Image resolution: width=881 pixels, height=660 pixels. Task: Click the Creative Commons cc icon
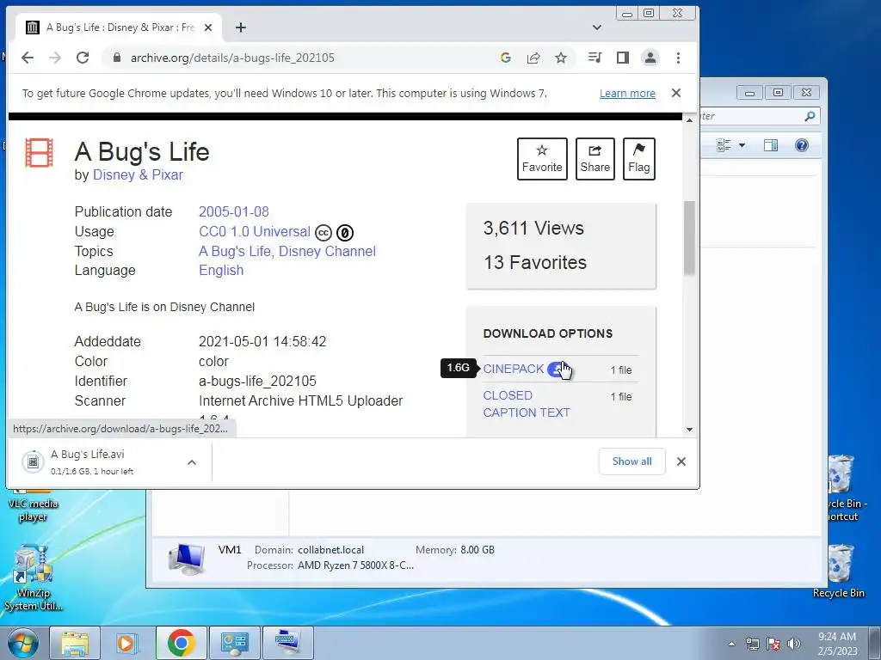(x=323, y=232)
